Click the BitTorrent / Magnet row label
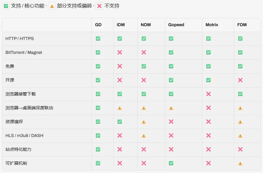This screenshot has width=263, height=173. click(24, 52)
